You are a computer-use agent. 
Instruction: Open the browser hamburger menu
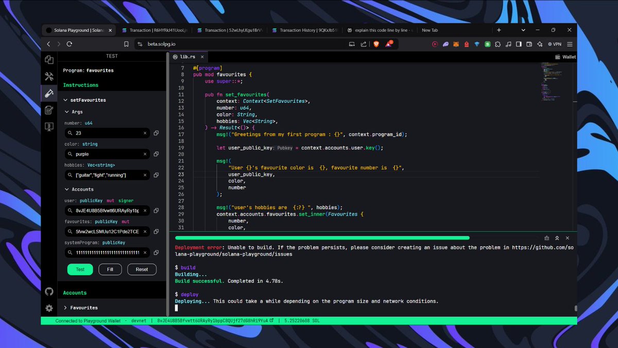click(569, 44)
